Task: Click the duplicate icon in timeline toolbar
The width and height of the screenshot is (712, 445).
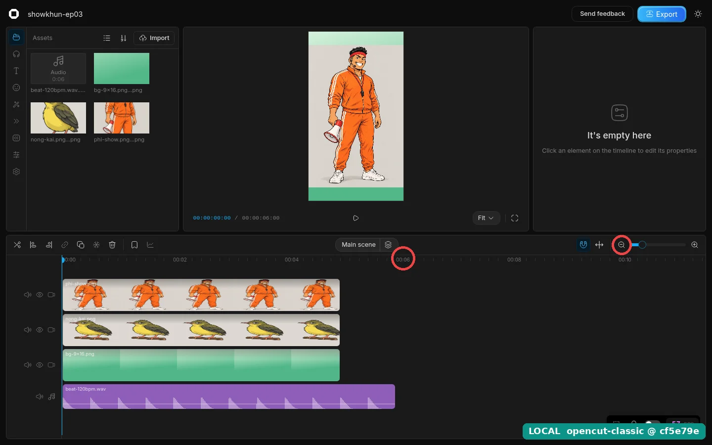Action: (81, 245)
